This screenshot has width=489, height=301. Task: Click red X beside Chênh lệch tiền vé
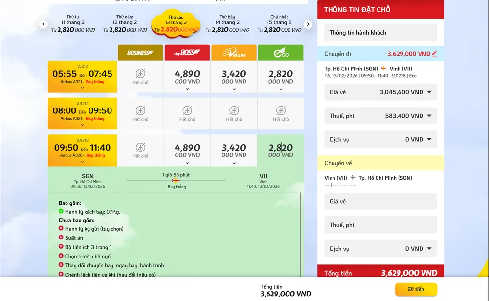[61, 274]
